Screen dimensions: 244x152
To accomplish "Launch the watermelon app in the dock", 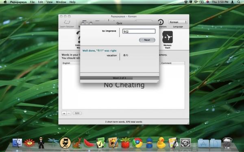I will coord(89,143).
